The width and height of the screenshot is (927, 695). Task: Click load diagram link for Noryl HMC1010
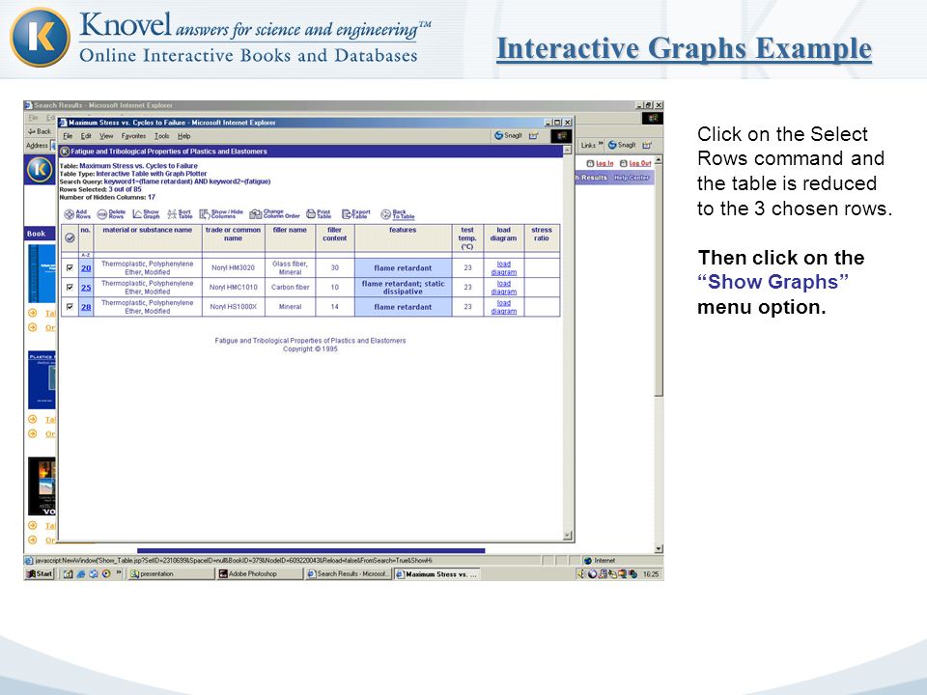504,288
